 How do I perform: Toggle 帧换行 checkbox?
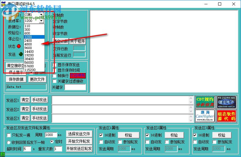pos(55,76)
